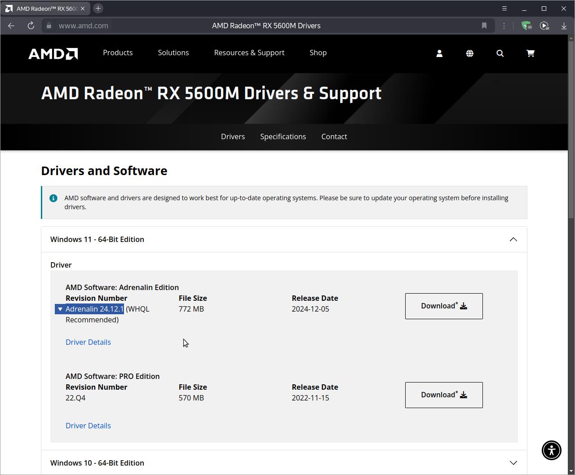Click the www.amd.com address field
575x475 pixels.
pyautogui.click(x=84, y=26)
